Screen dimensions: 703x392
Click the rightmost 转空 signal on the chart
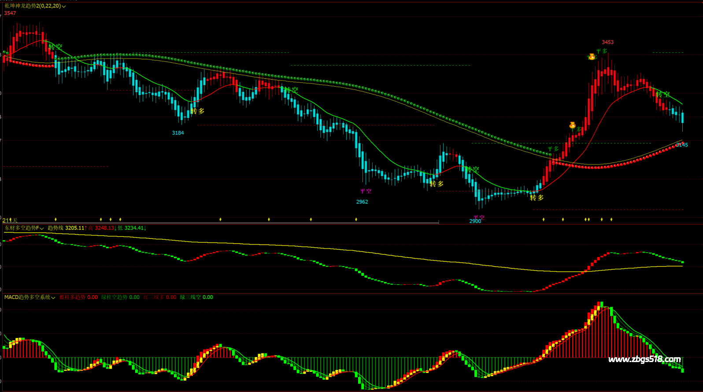tap(662, 95)
